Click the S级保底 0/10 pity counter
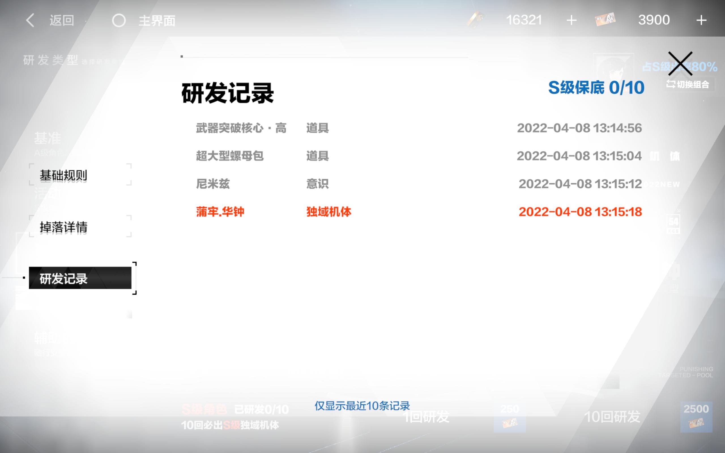The height and width of the screenshot is (453, 725). coord(596,88)
